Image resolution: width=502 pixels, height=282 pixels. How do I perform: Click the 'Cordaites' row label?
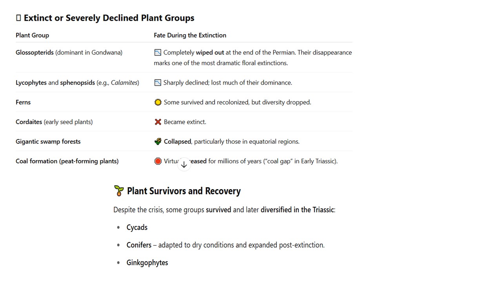[x=29, y=122]
